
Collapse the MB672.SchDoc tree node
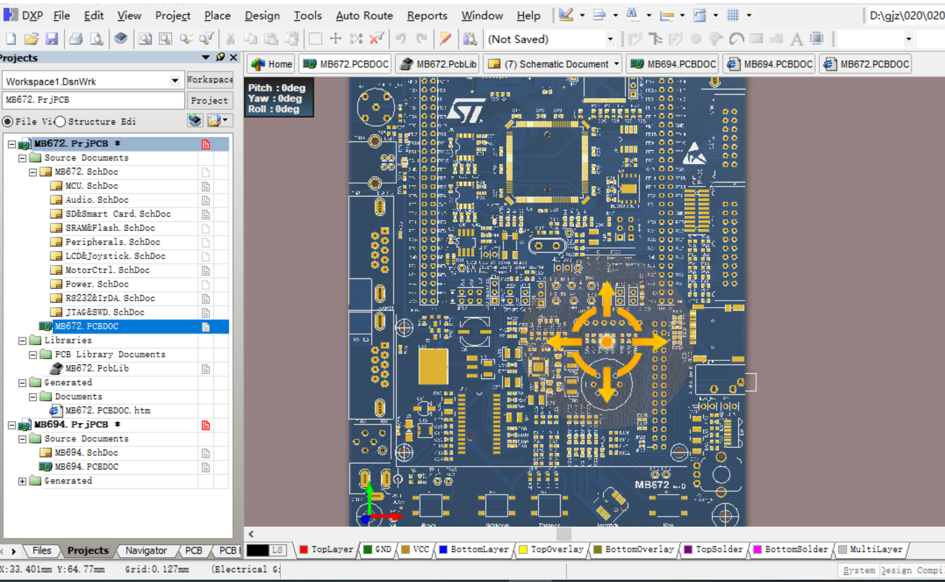pos(33,172)
